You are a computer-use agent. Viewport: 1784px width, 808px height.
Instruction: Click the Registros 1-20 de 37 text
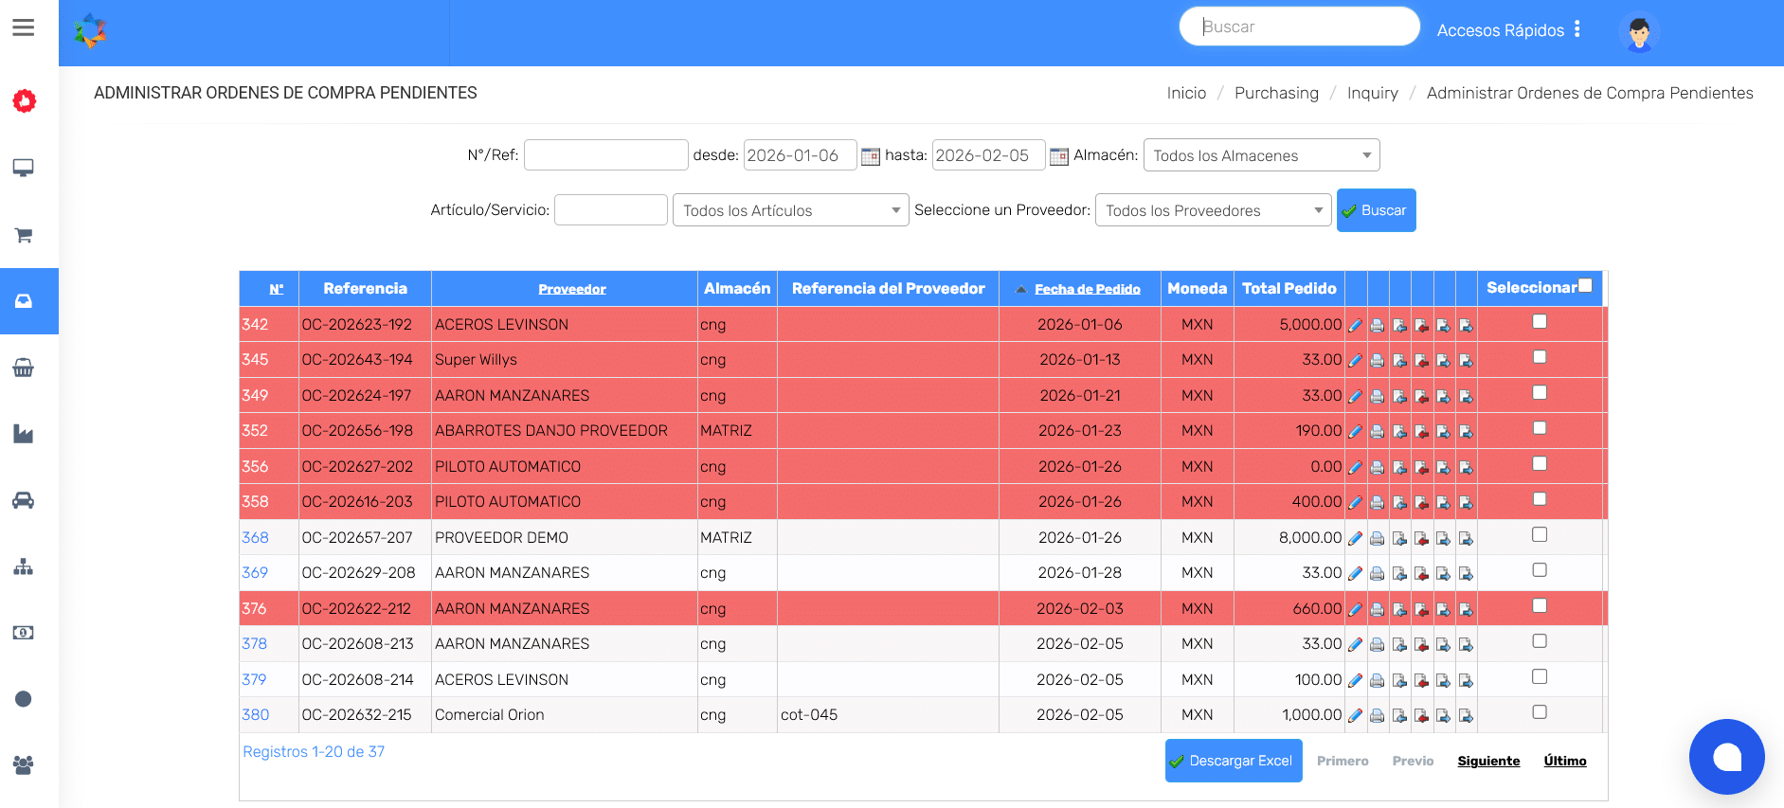(314, 751)
